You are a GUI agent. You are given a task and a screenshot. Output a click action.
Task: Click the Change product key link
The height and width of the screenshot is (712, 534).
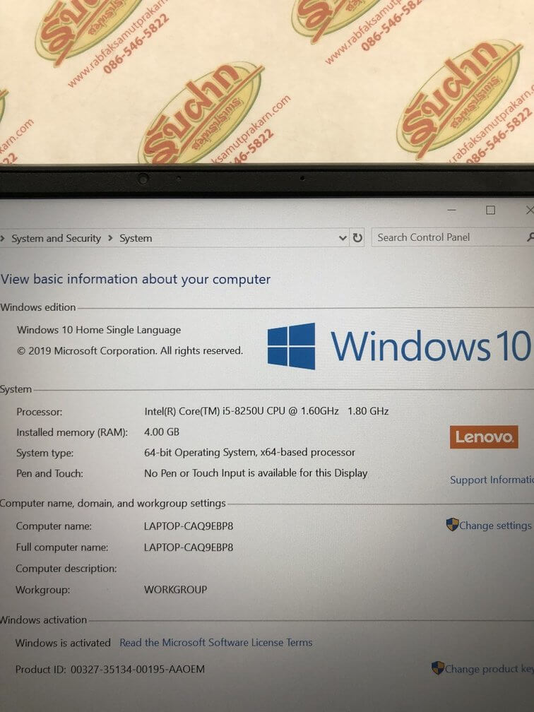tap(489, 669)
